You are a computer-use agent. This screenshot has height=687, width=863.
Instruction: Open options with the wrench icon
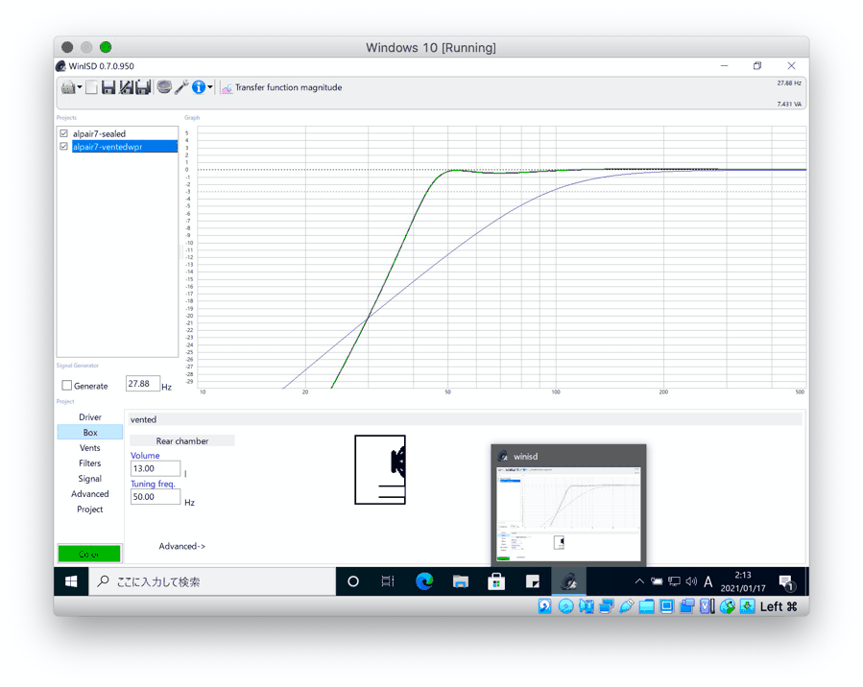[181, 87]
